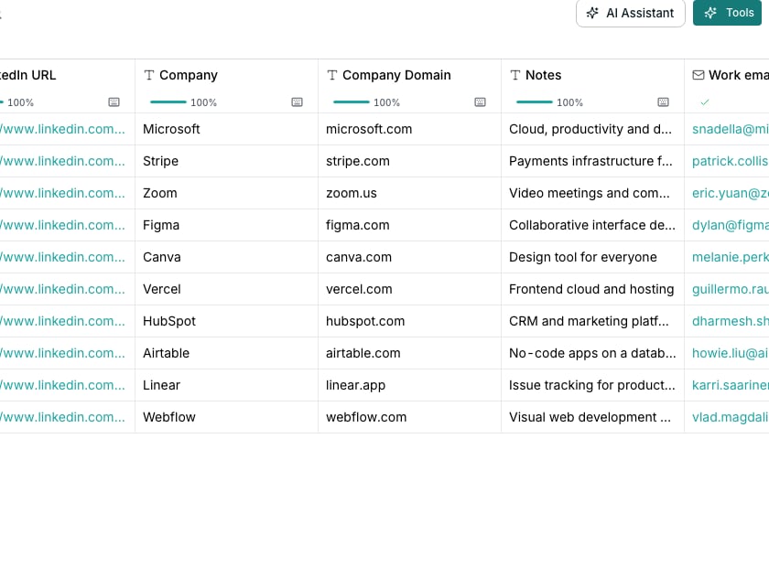Click the keyboard icon in Company column
Viewport: 769px width, 567px height.
point(297,102)
